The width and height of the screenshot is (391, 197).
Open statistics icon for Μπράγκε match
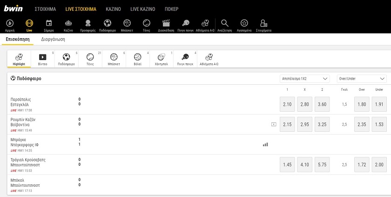[265, 144]
